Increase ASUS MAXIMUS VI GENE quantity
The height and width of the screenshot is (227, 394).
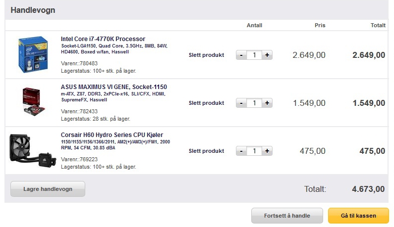(267, 103)
